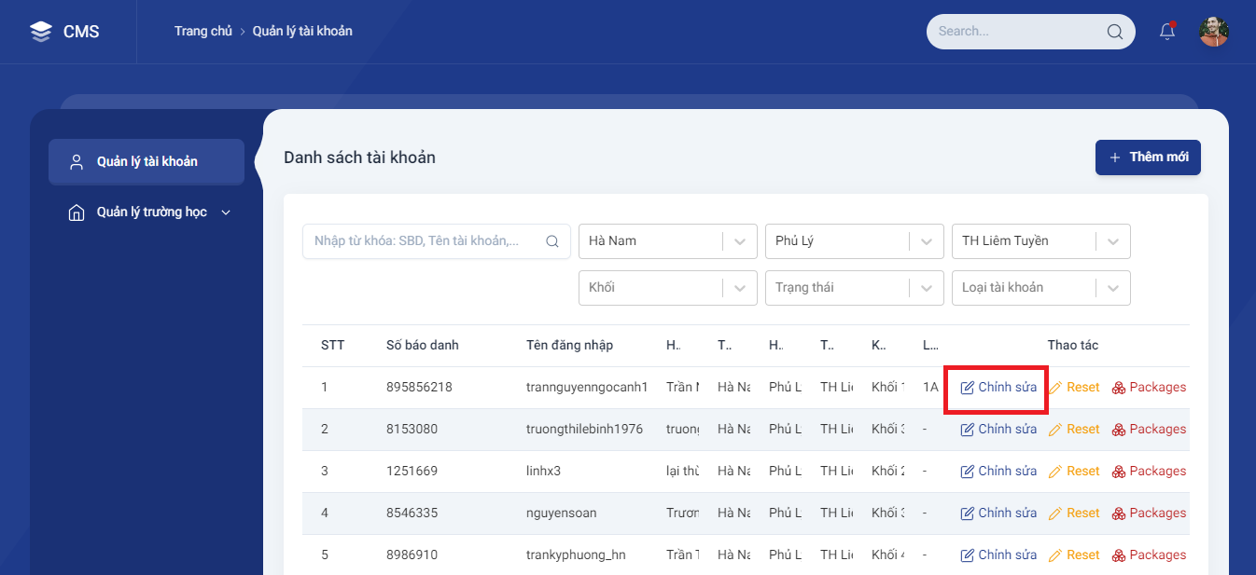1256x575 pixels.
Task: Go to Trang chủ breadcrumb link
Action: click(x=202, y=32)
